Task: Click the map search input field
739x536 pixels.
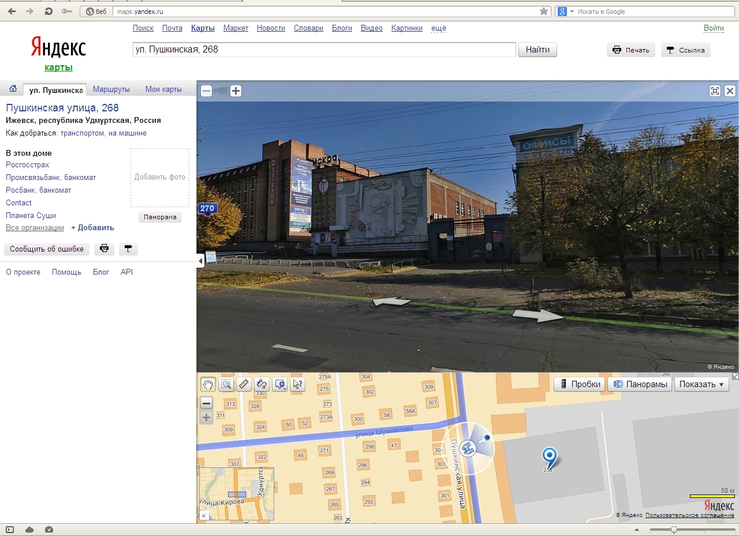Action: coord(324,50)
